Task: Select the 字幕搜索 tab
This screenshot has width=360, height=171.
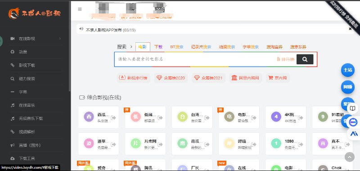Action: click(251, 47)
